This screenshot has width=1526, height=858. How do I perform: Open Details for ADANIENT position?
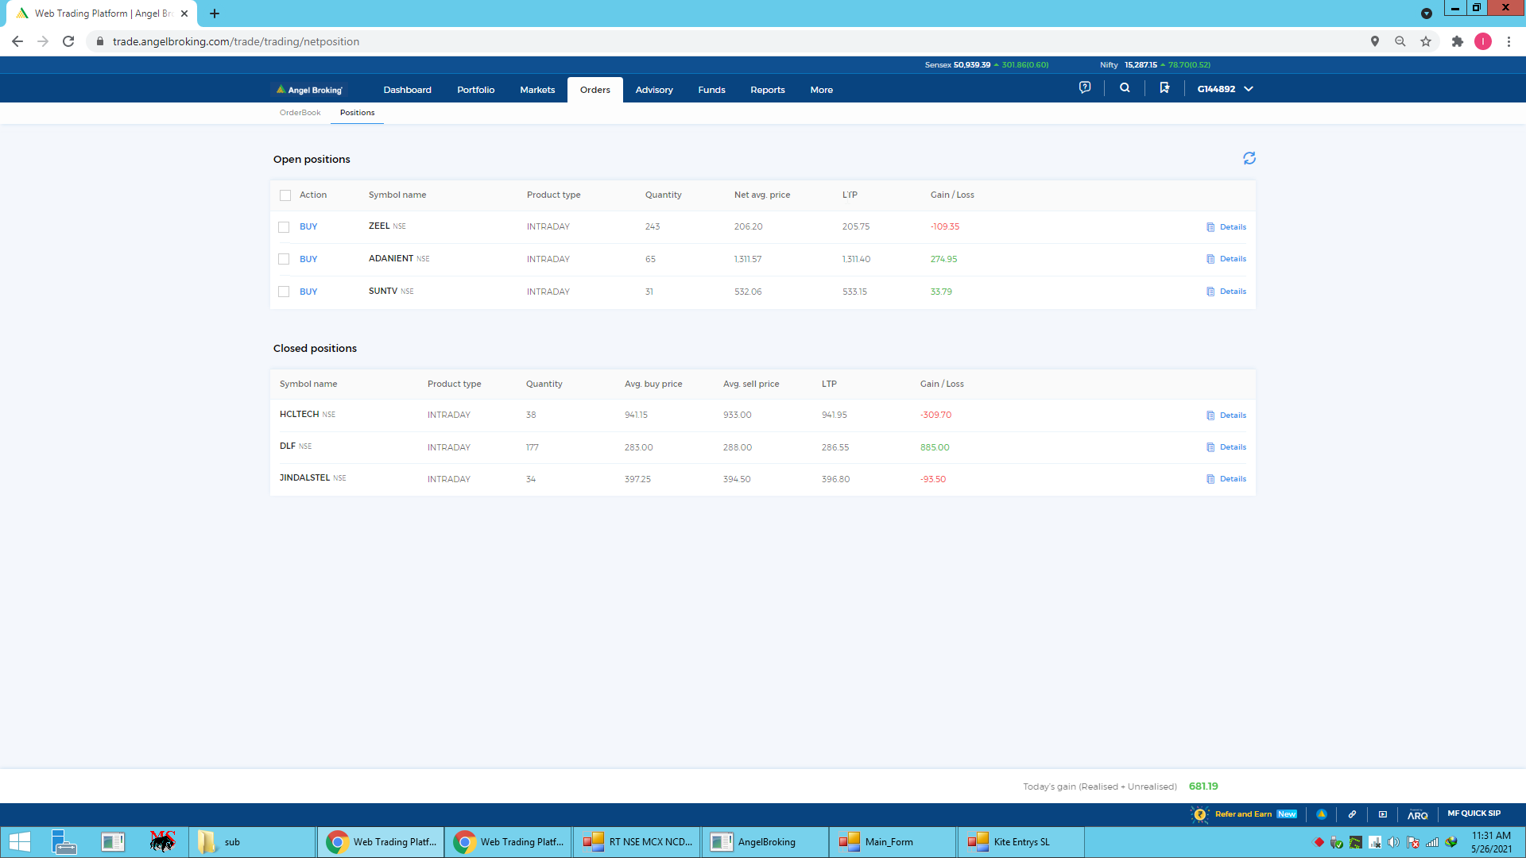point(1226,259)
